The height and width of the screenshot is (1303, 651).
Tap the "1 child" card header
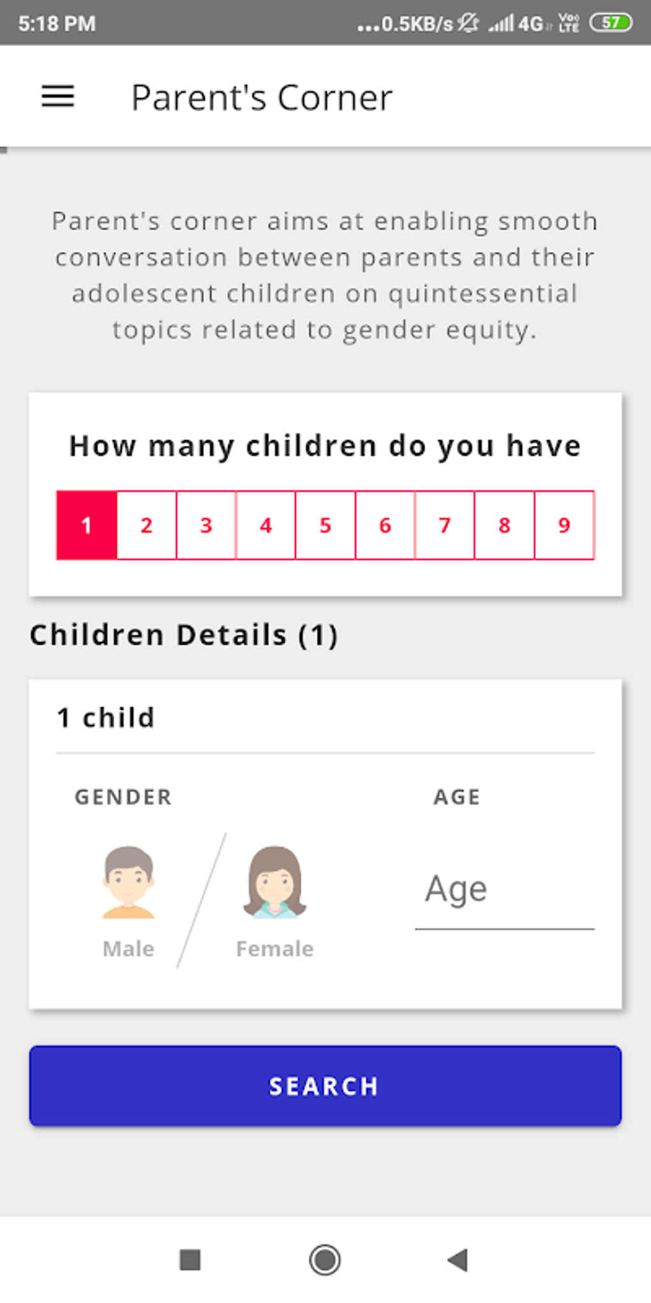click(x=106, y=718)
